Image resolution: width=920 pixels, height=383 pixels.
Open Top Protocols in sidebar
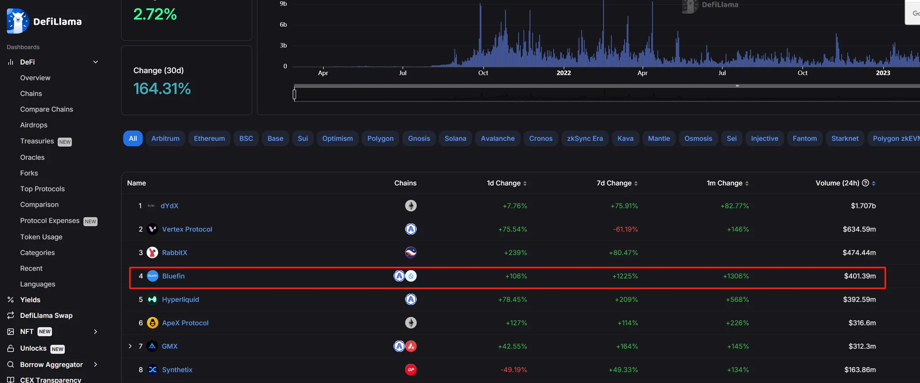tap(42, 189)
